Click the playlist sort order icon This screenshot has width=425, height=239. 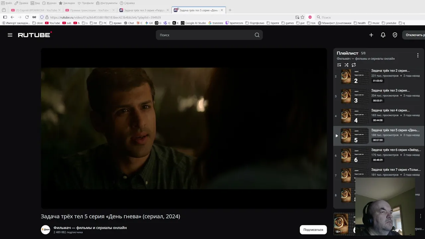click(339, 65)
